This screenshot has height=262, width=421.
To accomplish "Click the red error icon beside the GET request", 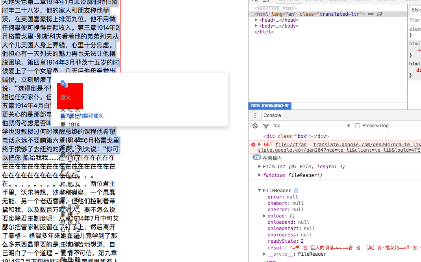I will click(x=253, y=144).
